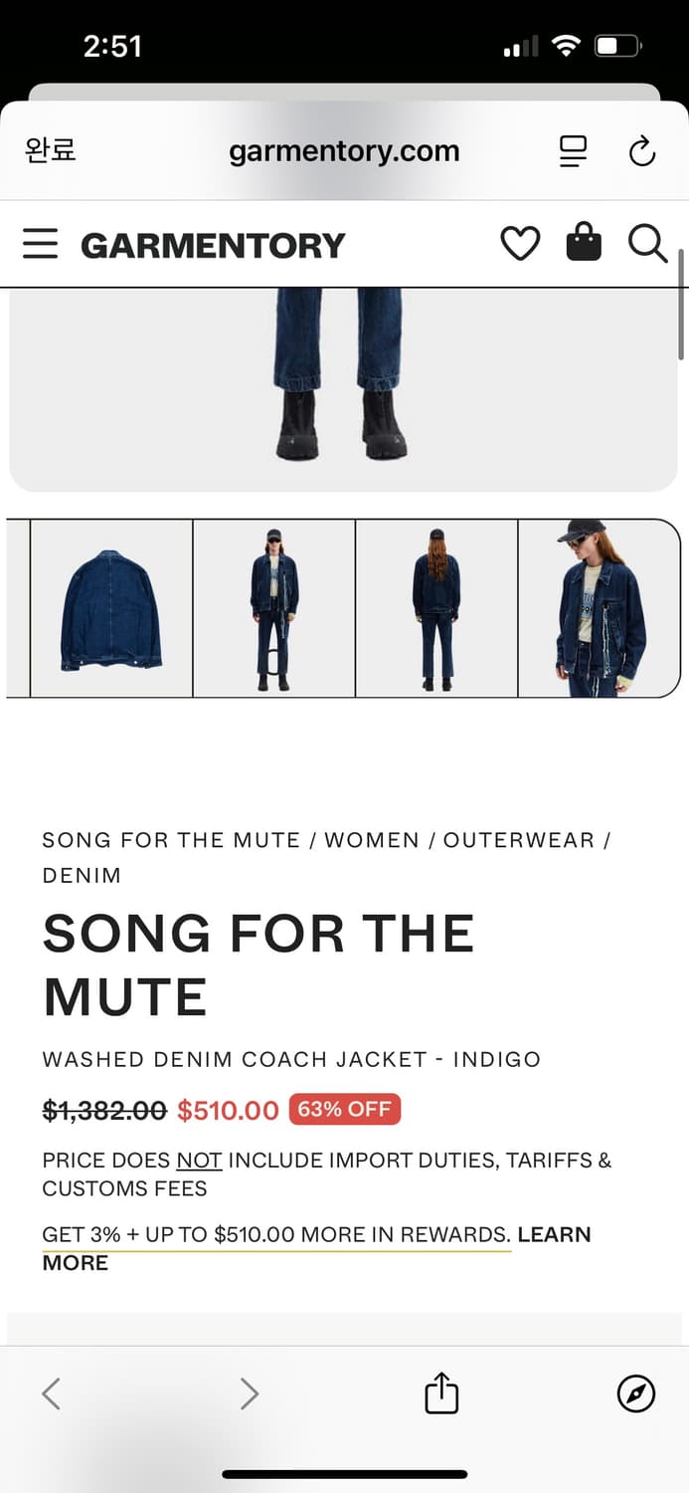
Task: Tap the search magnifier icon
Action: click(x=647, y=243)
